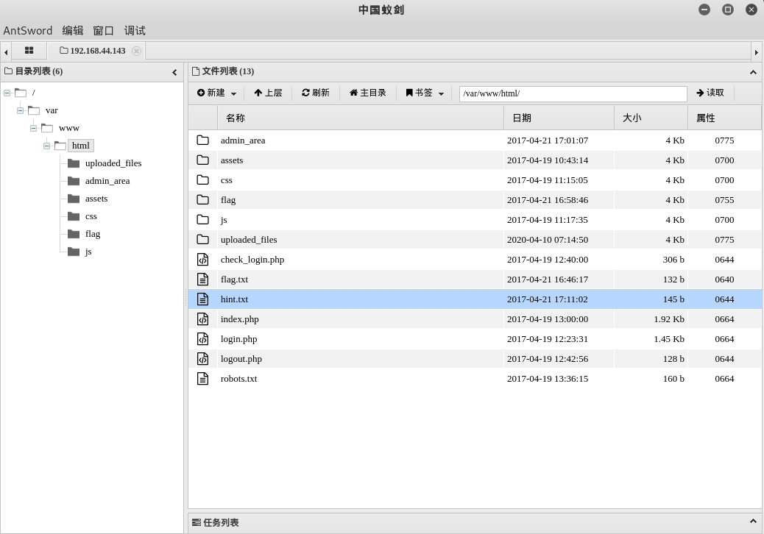Image resolution: width=764 pixels, height=534 pixels.
Task: Open the 新建 dropdown
Action: point(217,93)
